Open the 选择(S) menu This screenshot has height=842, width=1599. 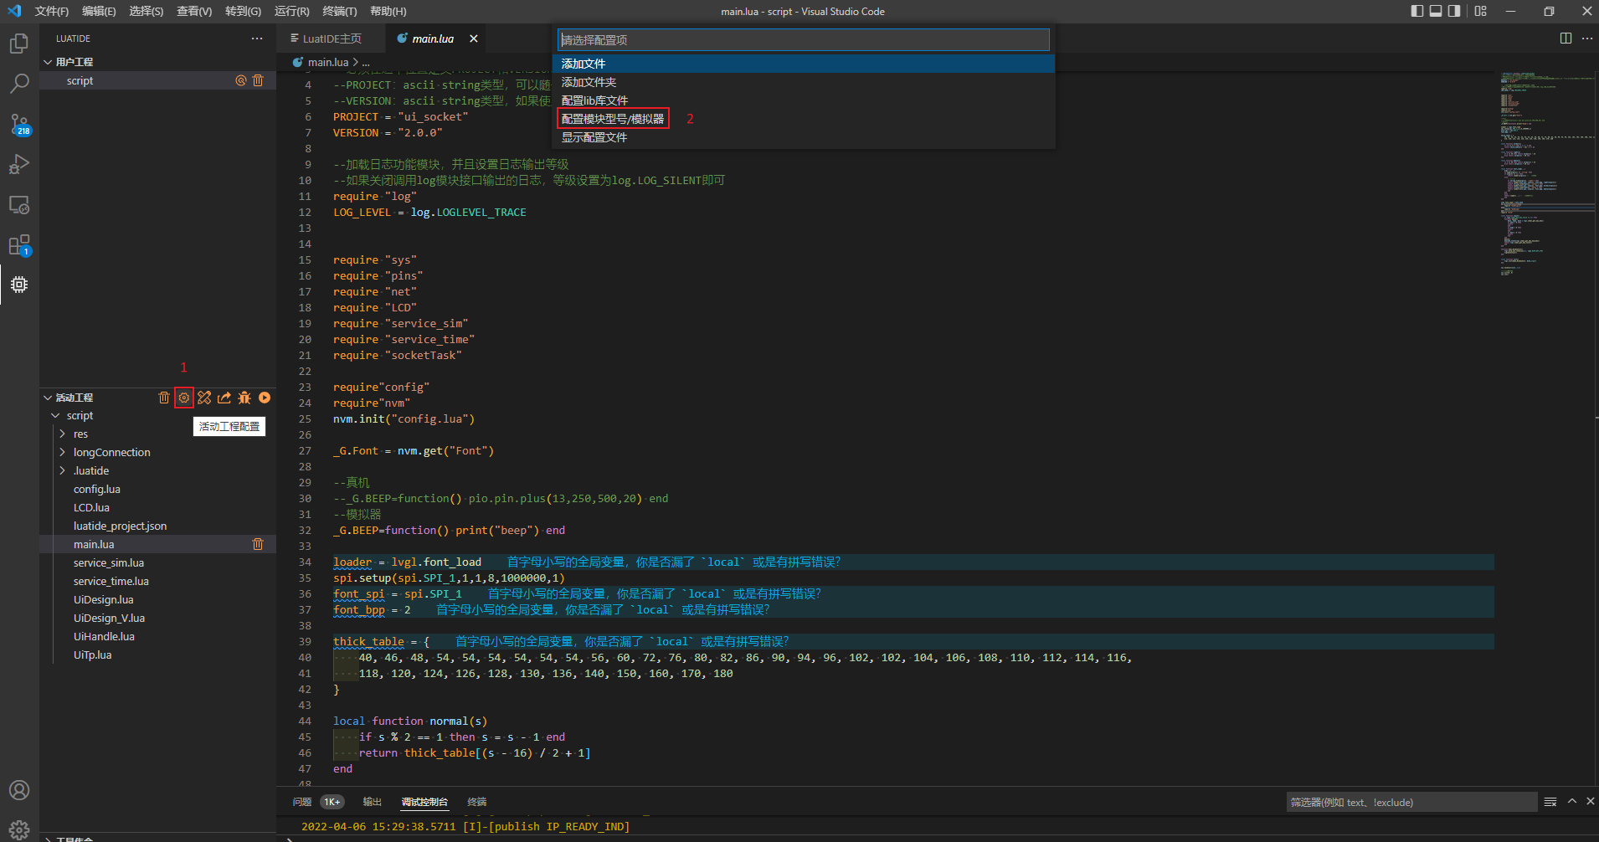[x=147, y=11]
